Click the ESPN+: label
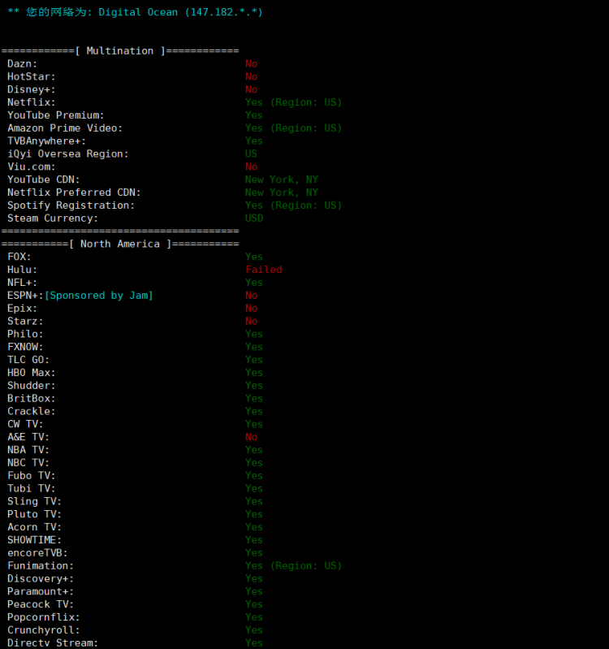Image resolution: width=609 pixels, height=649 pixels. 26,295
